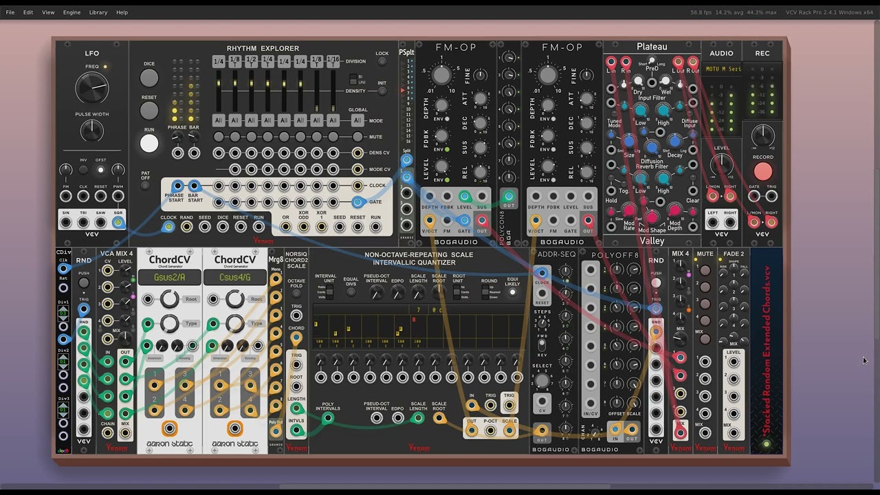Viewport: 880px width, 495px height.
Task: Click the OCTAVE FOLD button
Action: coord(296,291)
